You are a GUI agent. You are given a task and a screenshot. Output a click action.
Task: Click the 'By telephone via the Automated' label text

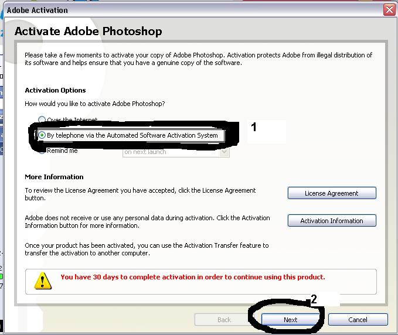(x=132, y=135)
